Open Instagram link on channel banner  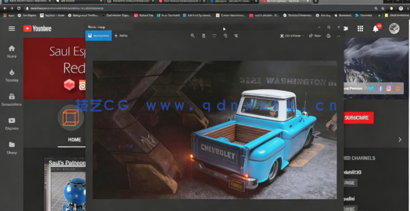(x=389, y=88)
